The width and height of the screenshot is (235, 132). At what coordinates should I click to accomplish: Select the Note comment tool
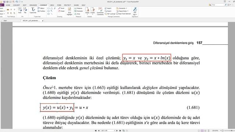20,11
